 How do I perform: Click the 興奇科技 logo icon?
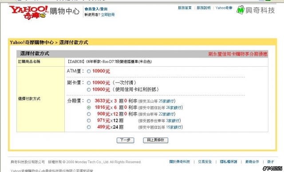coord(241,10)
